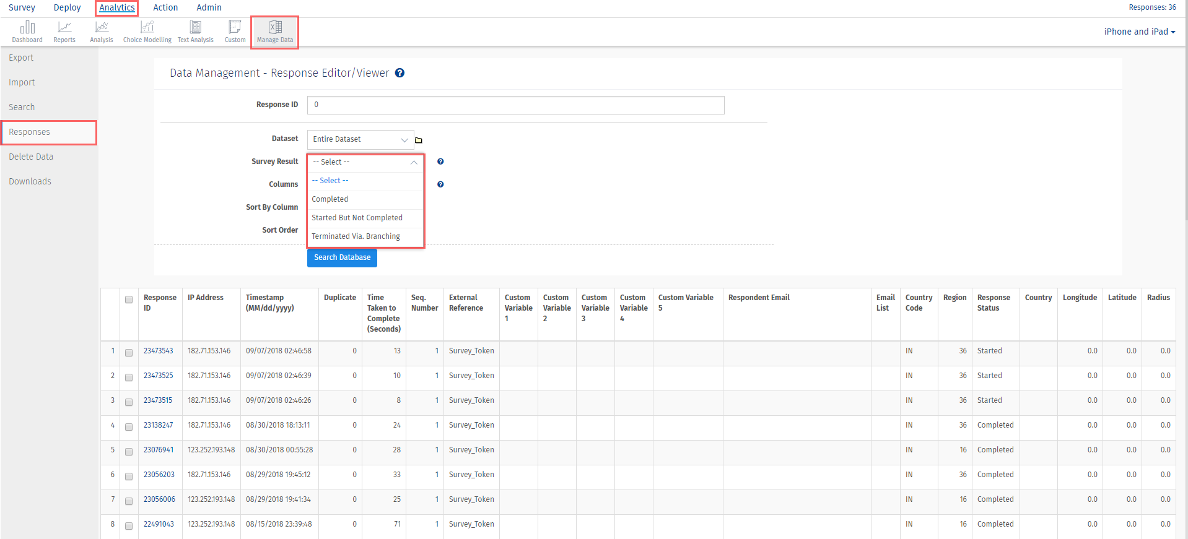
Task: Click the Search Database button
Action: pos(342,257)
